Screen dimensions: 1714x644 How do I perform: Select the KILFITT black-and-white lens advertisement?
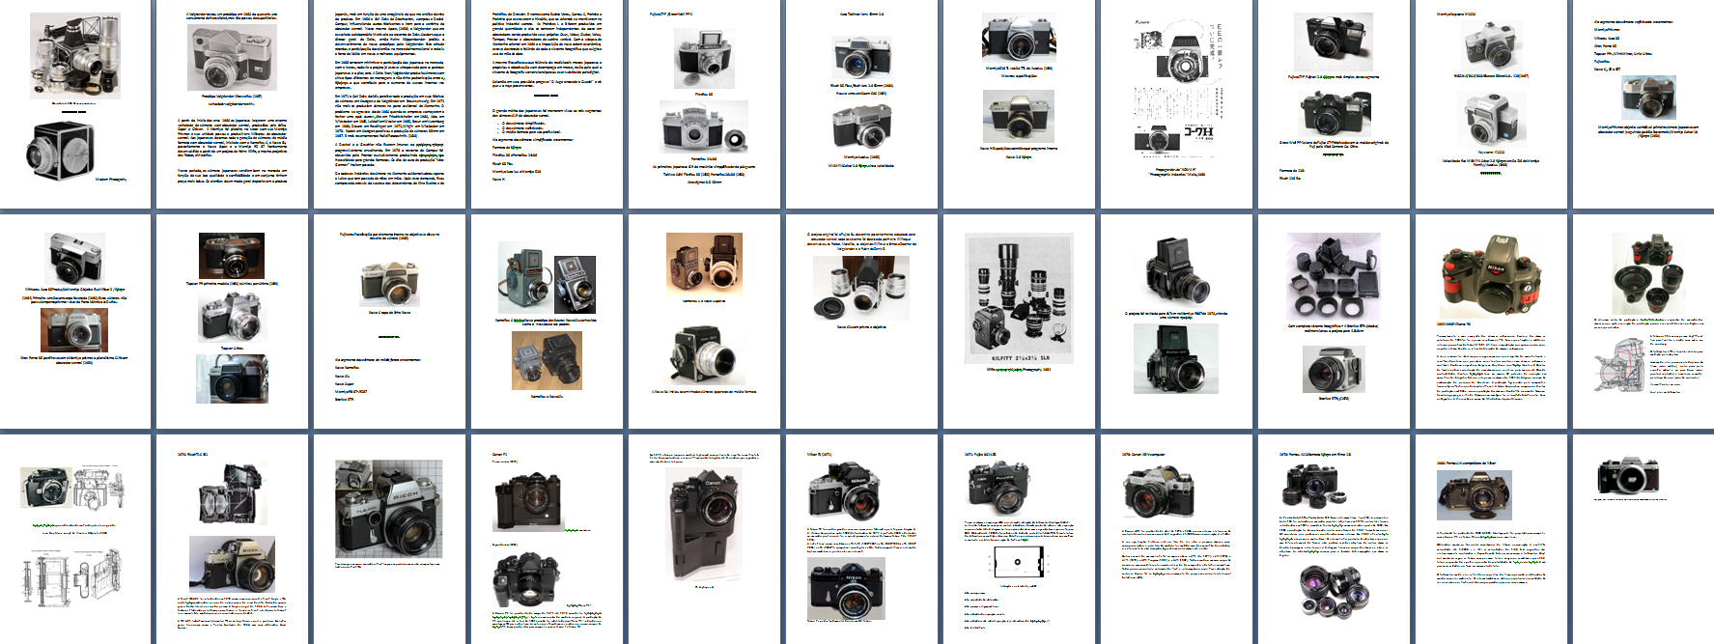pyautogui.click(x=1018, y=299)
